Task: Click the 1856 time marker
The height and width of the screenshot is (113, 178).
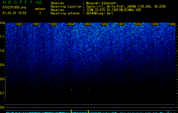Action: [104, 24]
